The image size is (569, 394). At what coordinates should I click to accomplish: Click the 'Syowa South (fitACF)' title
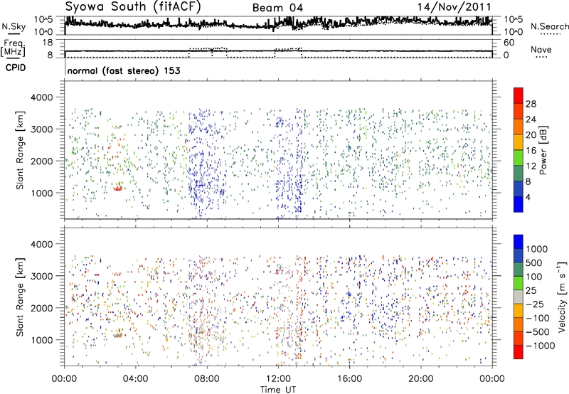click(133, 6)
